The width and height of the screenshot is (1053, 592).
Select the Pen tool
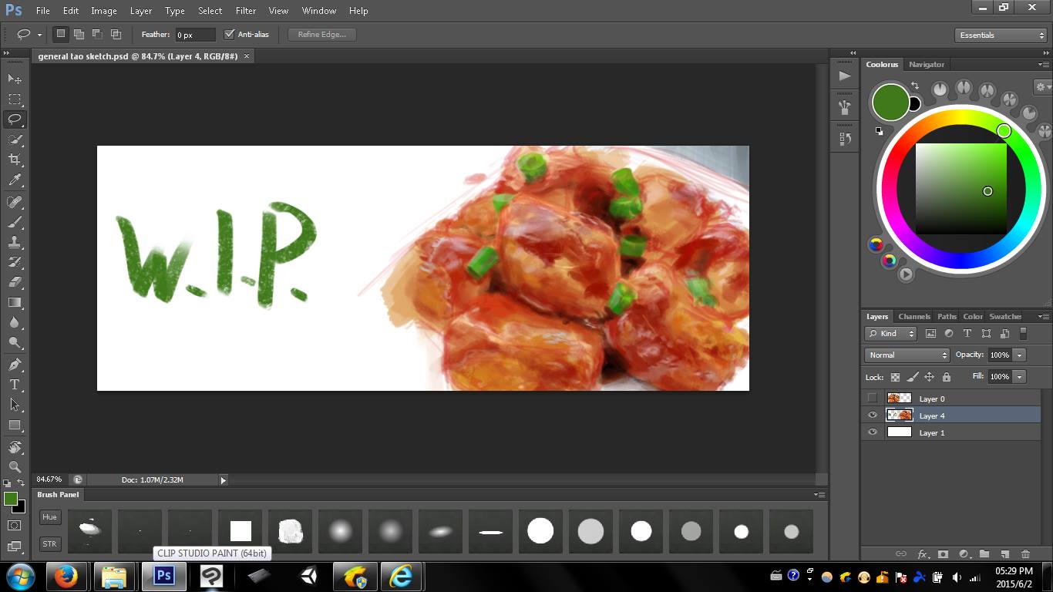click(x=15, y=364)
